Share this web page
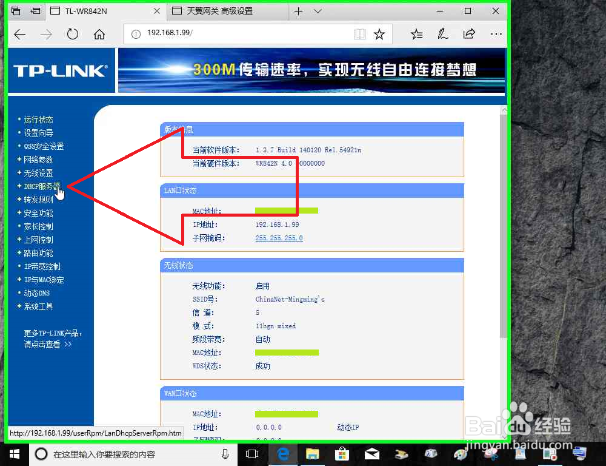 (469, 34)
